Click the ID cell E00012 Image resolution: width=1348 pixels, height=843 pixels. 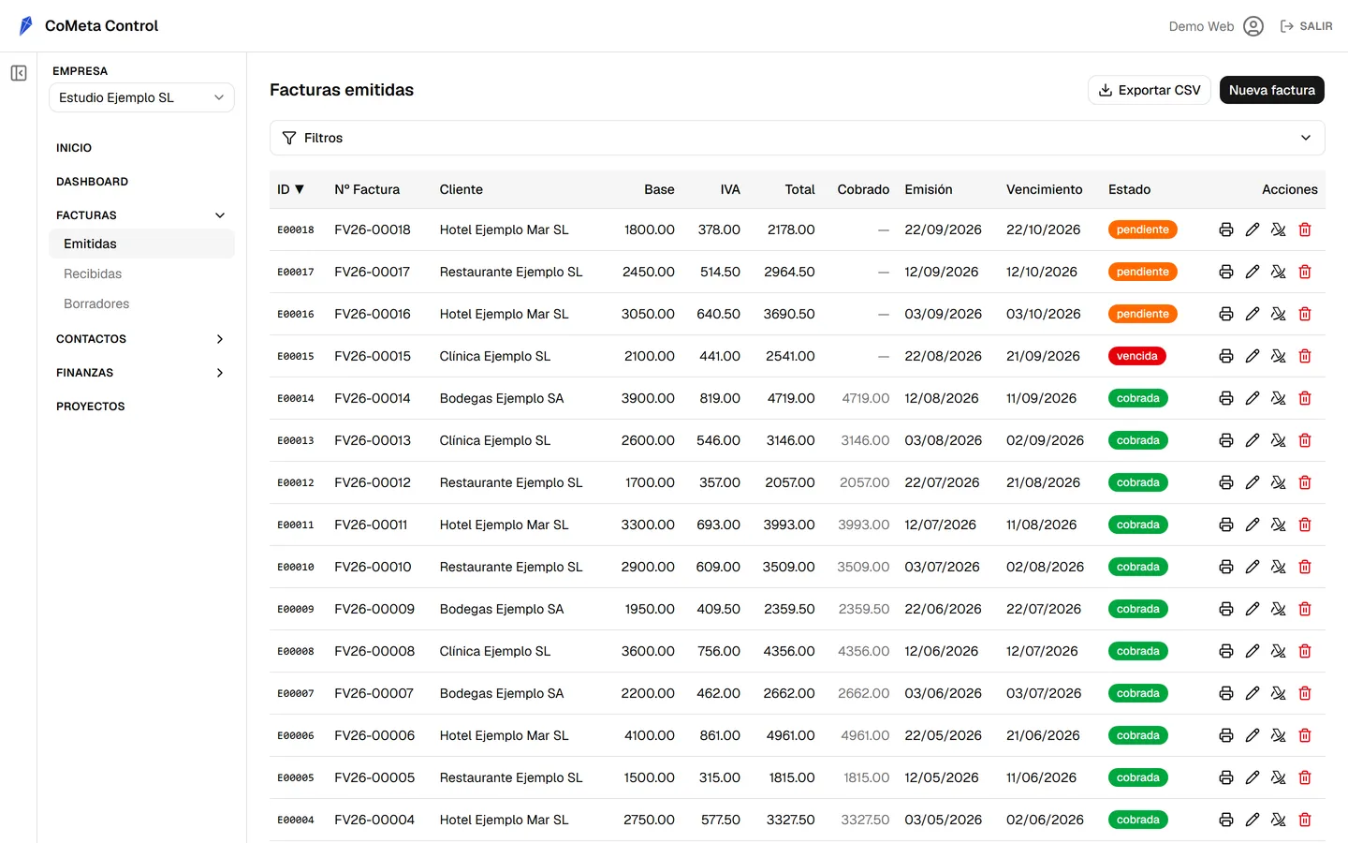(x=296, y=482)
